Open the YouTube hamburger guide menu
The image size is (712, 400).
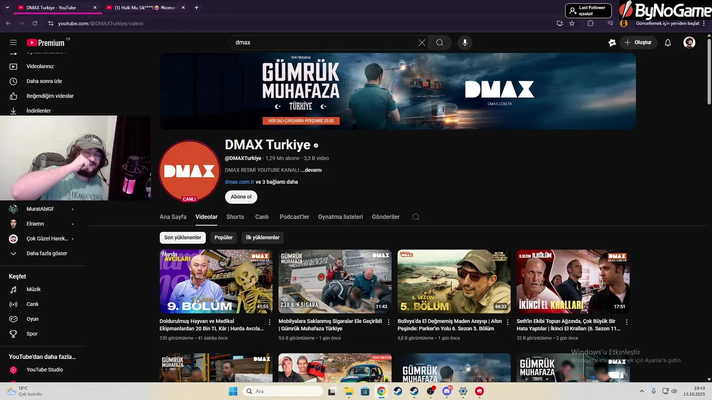pos(13,42)
